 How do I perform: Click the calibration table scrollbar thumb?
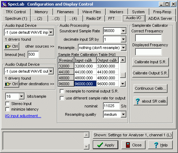click(123, 75)
